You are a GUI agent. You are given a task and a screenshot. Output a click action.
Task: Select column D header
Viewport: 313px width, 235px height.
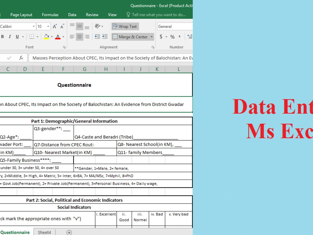(25, 69)
